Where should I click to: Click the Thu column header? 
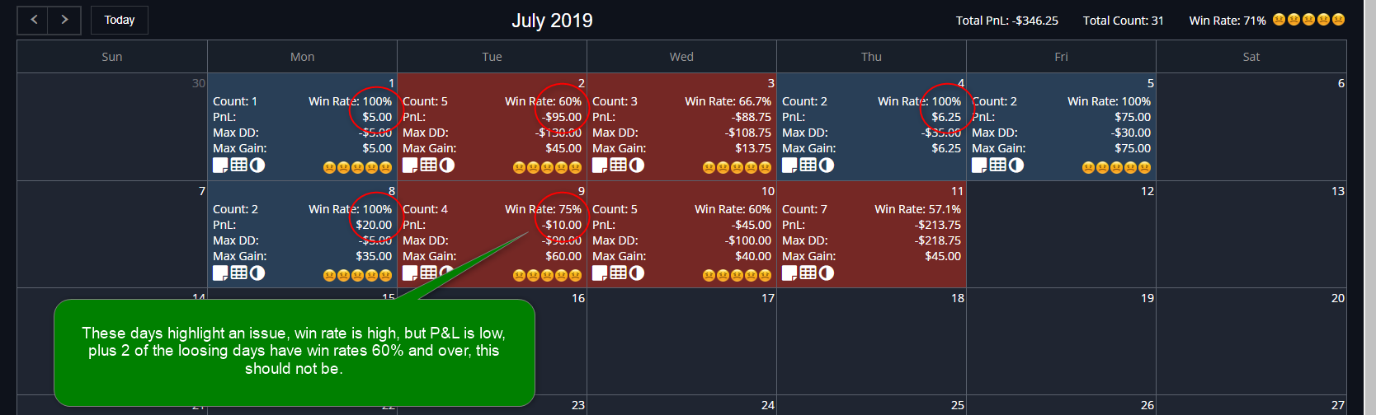click(871, 57)
